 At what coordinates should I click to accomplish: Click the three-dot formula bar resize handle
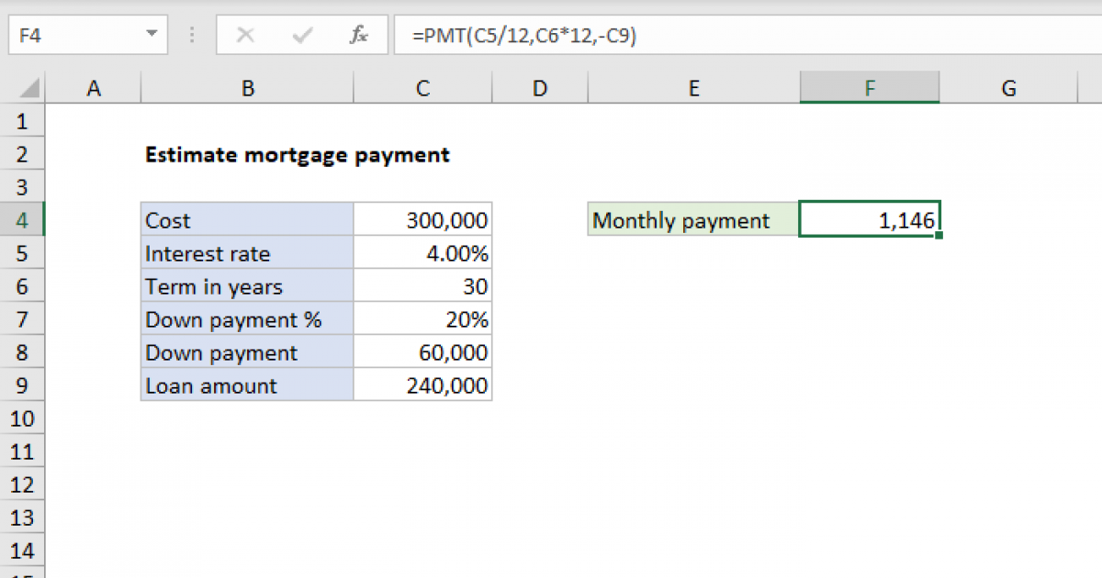click(x=192, y=36)
